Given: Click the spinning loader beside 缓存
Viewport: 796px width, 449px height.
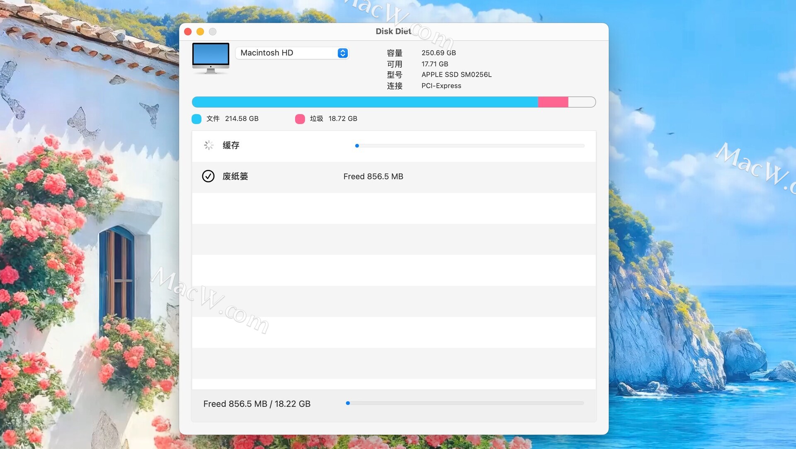Looking at the screenshot, I should 209,145.
